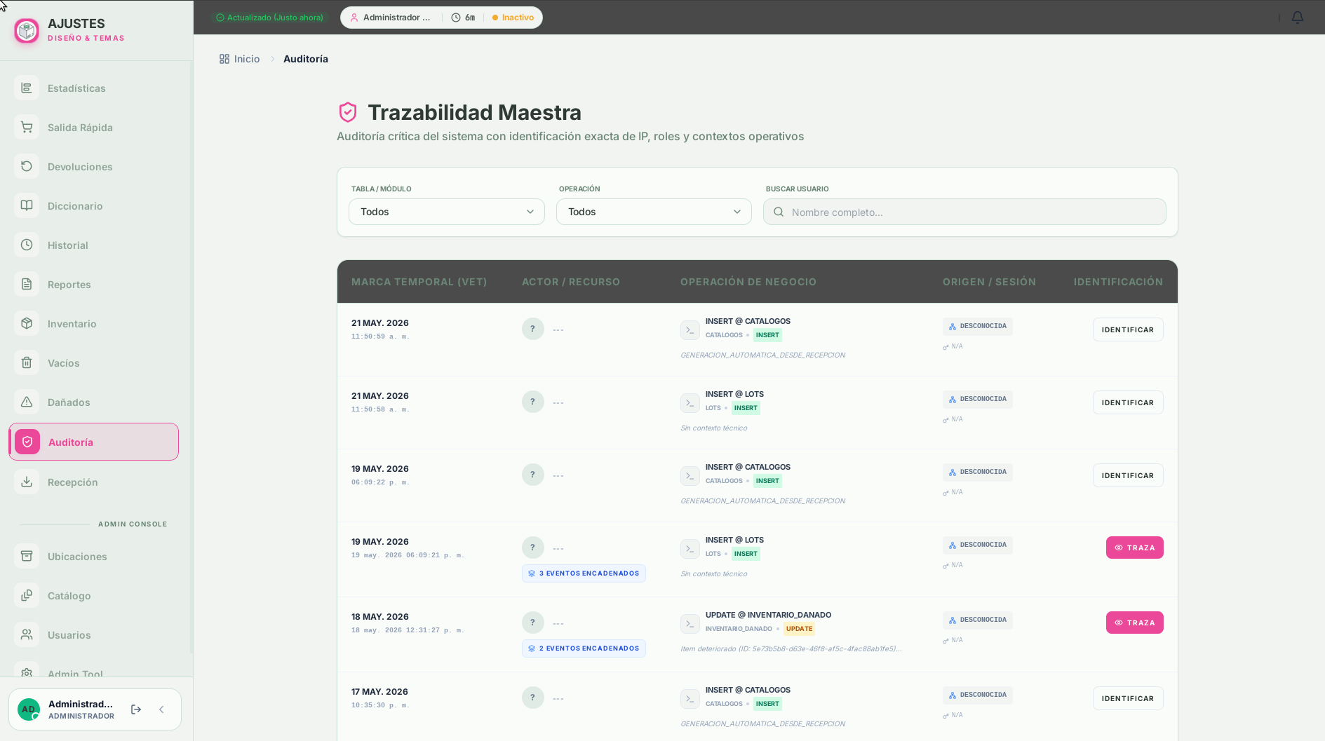Click the terminal icon in 18 May Update row

tap(690, 624)
